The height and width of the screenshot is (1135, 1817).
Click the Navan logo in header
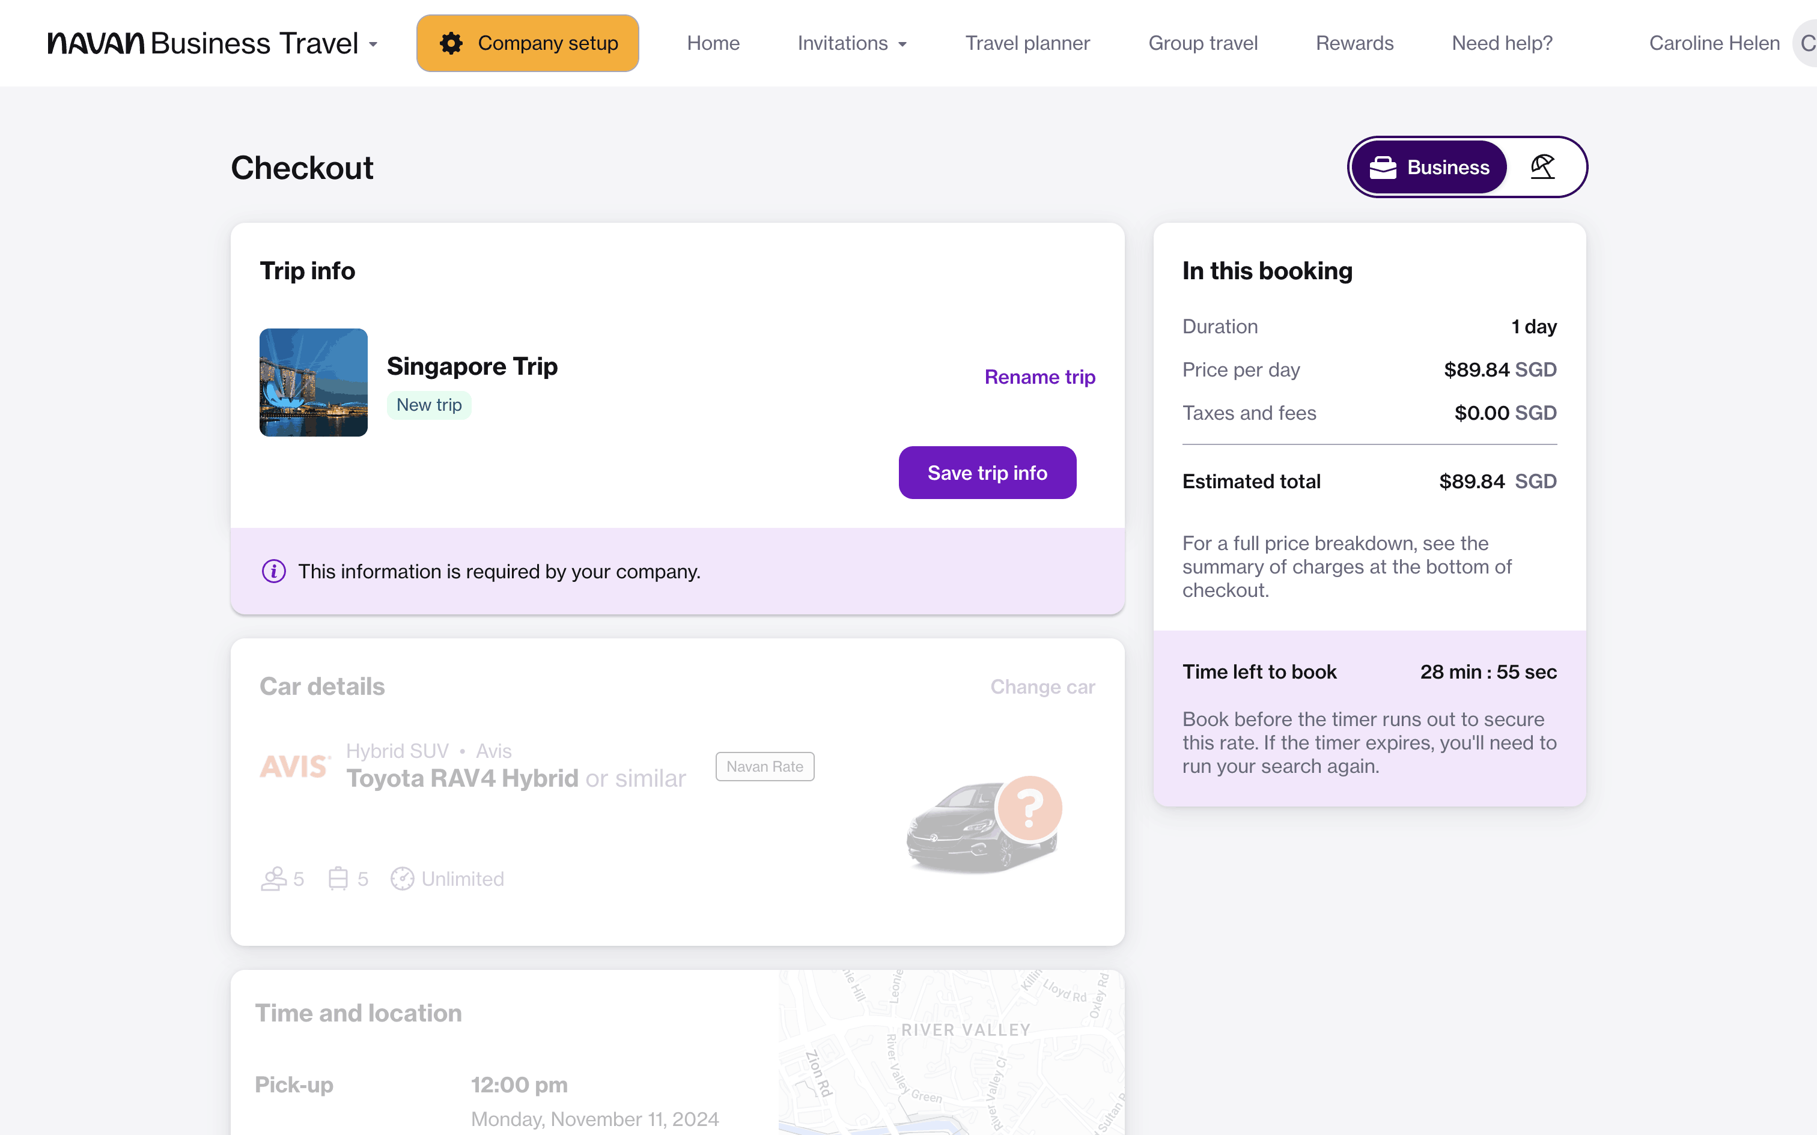click(x=96, y=43)
